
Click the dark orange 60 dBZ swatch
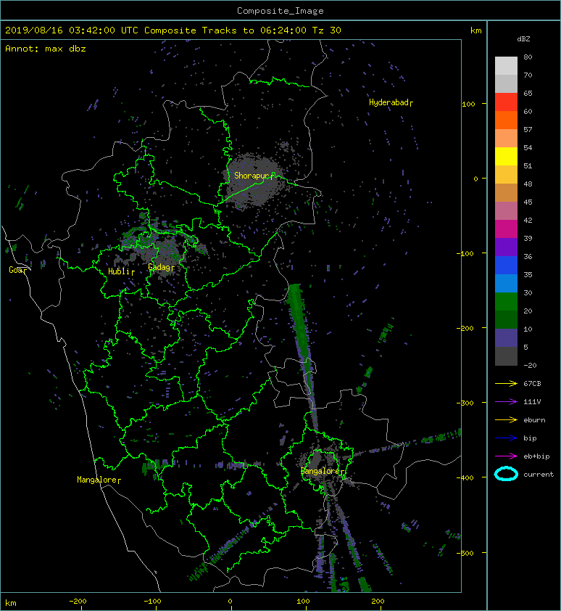(x=506, y=120)
